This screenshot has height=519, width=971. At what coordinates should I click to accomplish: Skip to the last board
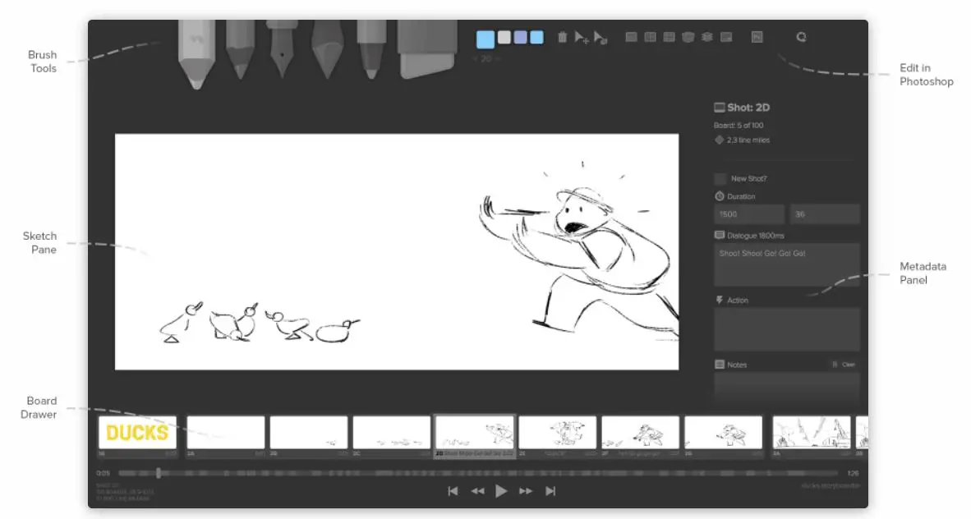point(550,491)
